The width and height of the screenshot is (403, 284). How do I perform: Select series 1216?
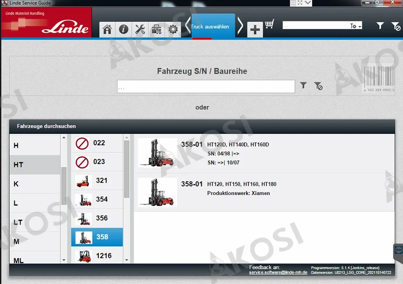point(97,255)
